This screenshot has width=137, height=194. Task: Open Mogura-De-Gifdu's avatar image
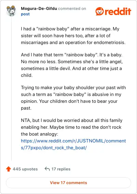(11, 11)
